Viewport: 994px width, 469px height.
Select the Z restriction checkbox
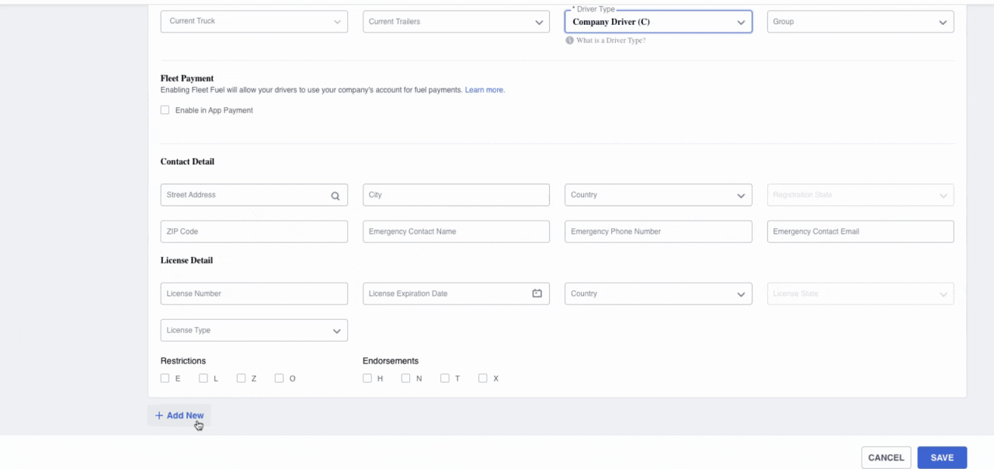pos(242,378)
